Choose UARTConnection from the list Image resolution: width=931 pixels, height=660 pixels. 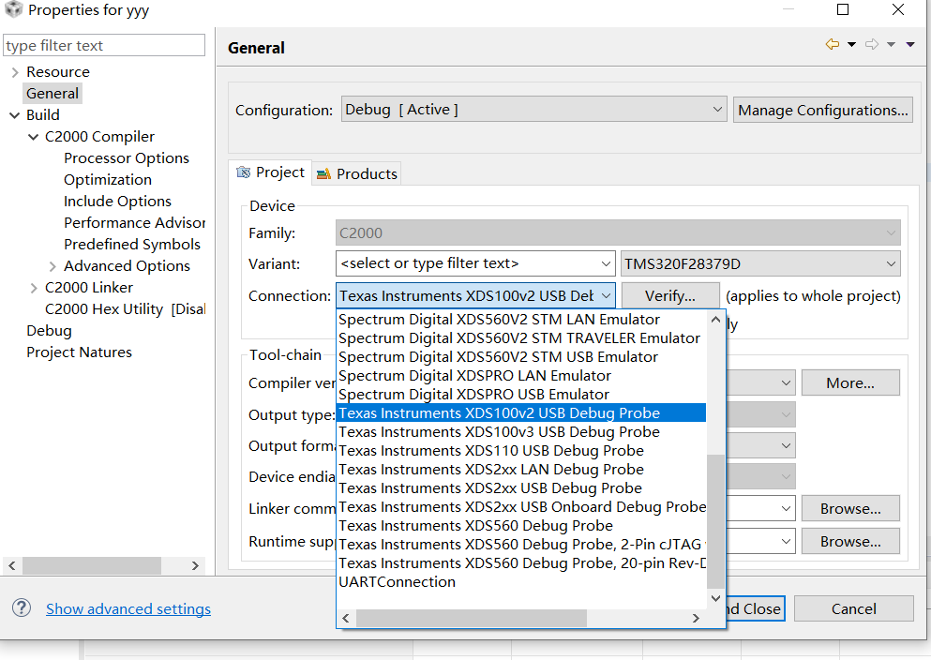[397, 582]
